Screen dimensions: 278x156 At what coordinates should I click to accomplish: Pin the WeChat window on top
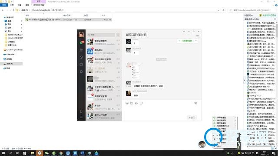tap(184, 32)
